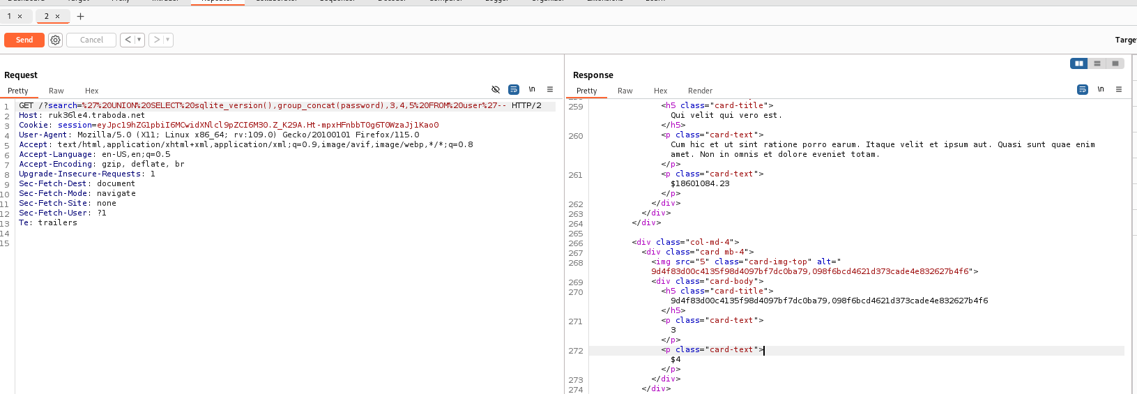1137x394 pixels.
Task: Click the div class="card mb-4" line
Action: tap(698, 252)
